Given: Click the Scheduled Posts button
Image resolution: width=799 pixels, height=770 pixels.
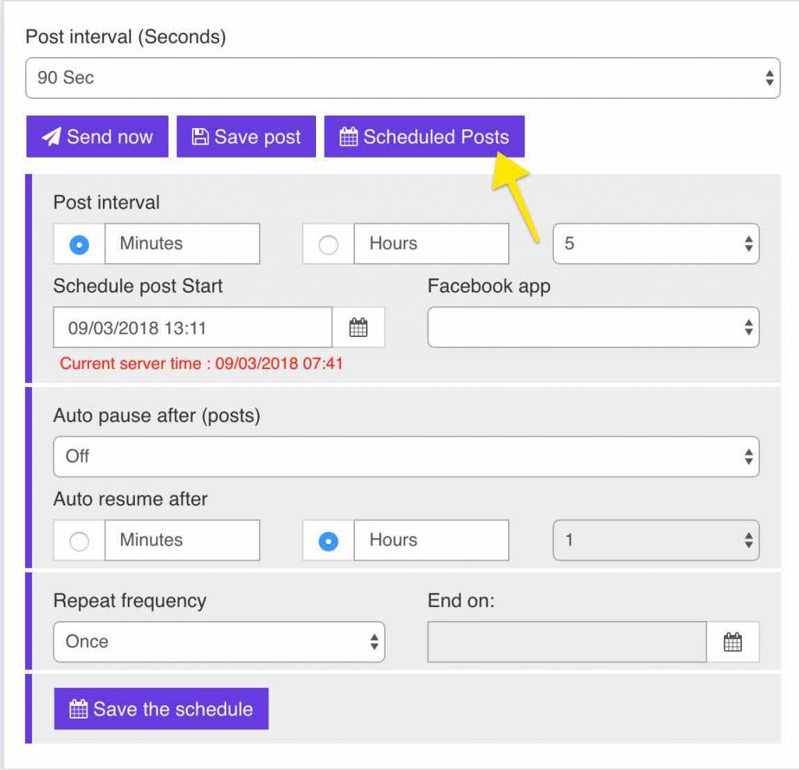Looking at the screenshot, I should coord(424,137).
